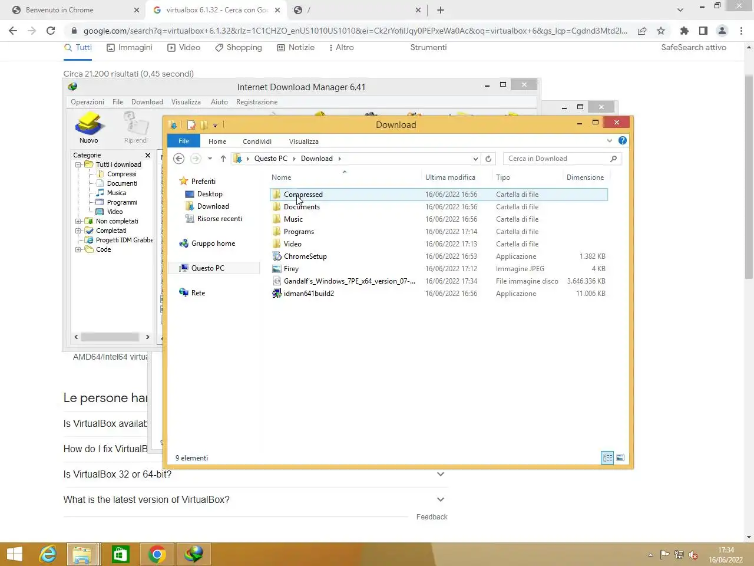The image size is (754, 566).
Task: Switch to the Condividi ribbon tab
Action: coord(257,141)
